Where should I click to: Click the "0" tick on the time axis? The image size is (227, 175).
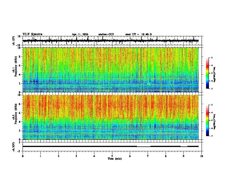(x=23, y=156)
